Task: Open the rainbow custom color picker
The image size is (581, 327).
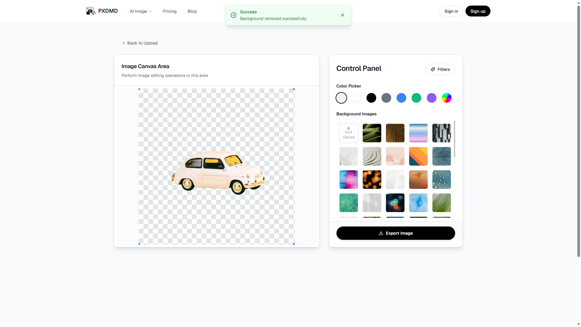Action: coord(447,98)
